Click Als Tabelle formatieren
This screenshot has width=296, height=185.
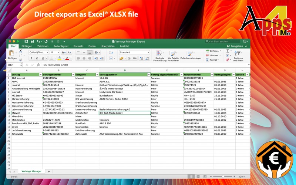173,56
